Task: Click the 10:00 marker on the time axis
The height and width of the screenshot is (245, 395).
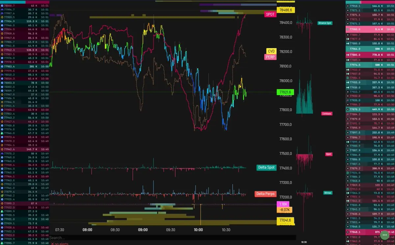Action: (198, 230)
